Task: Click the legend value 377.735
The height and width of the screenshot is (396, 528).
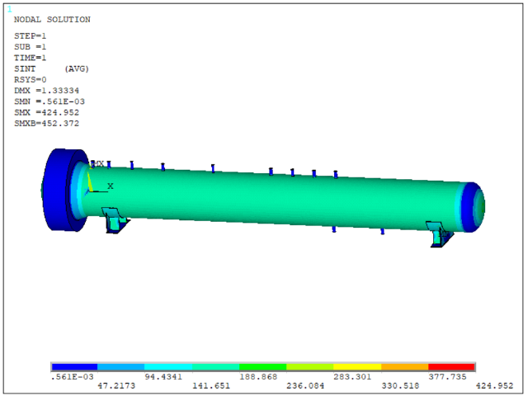Action: (447, 377)
